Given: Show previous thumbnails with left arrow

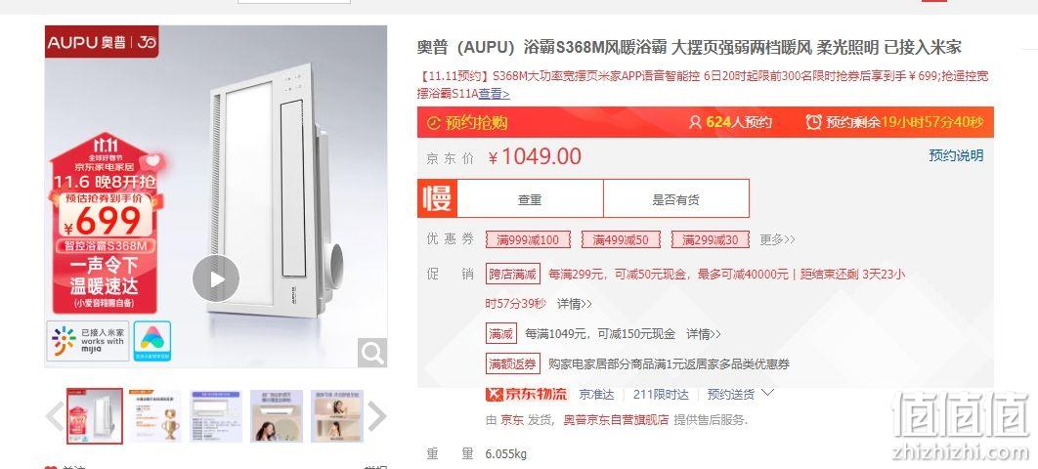Looking at the screenshot, I should [x=55, y=416].
